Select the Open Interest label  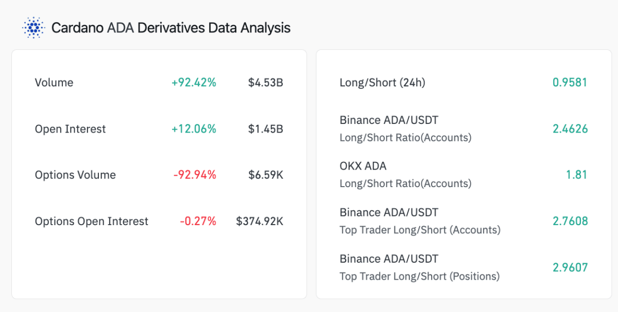[x=70, y=129]
